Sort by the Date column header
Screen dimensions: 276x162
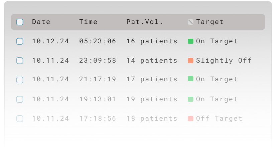[x=41, y=22]
